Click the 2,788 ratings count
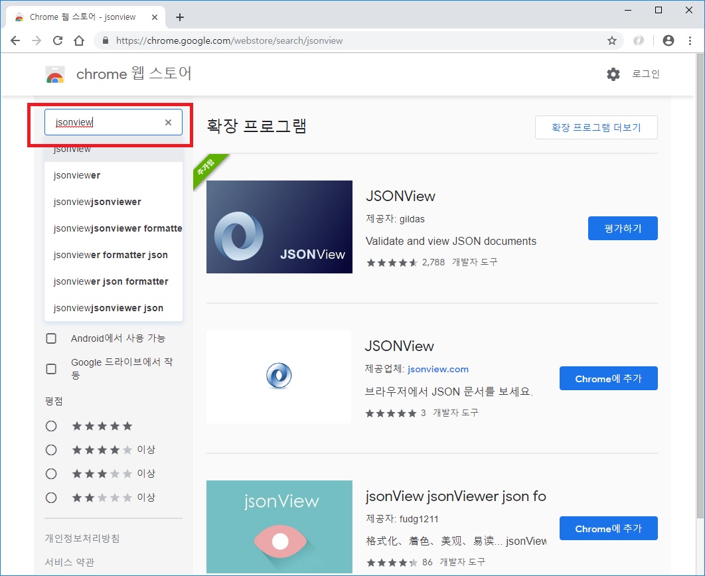Viewport: 705px width, 576px height. [433, 262]
